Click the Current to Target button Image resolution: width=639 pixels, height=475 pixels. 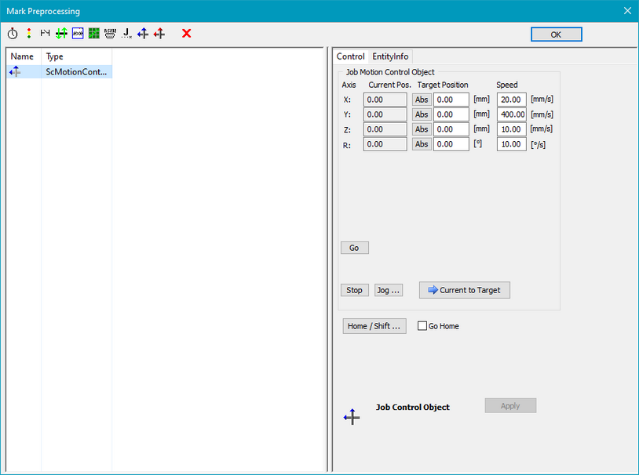tap(465, 290)
